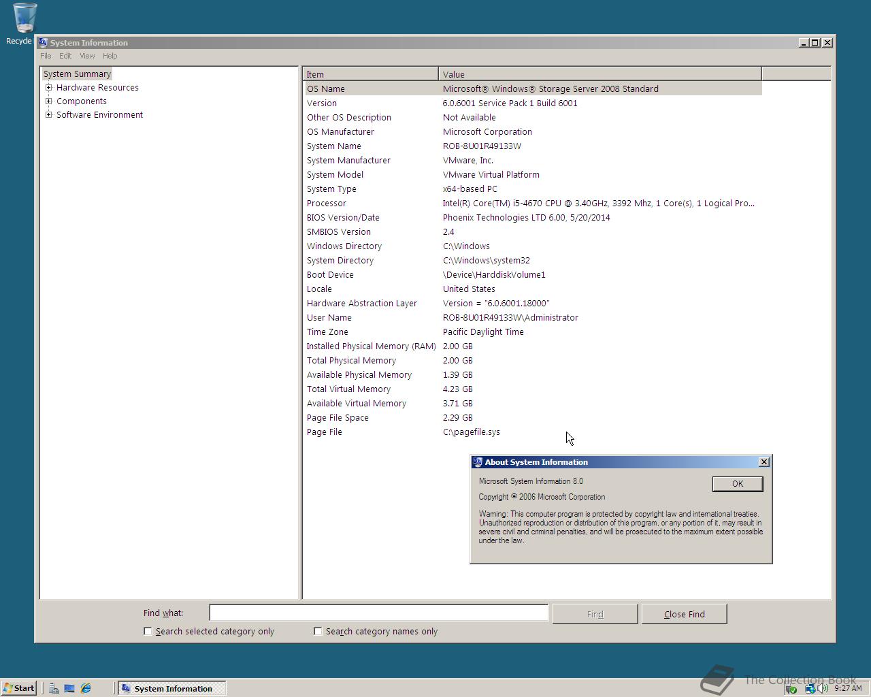Viewport: 871px width, 697px height.
Task: Select the Version row
Action: [x=533, y=103]
